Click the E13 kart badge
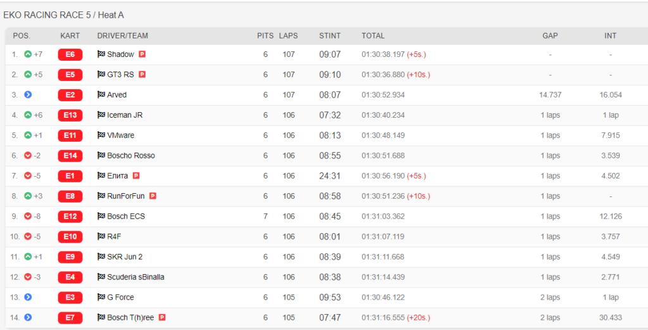648x330 pixels. pyautogui.click(x=70, y=115)
